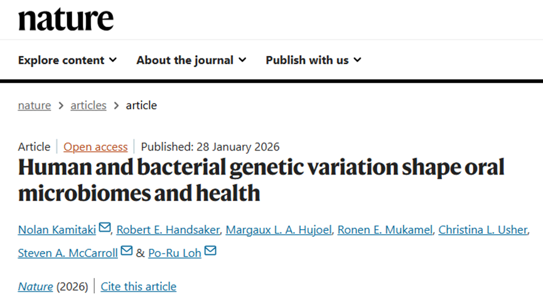Viewport: 543px width, 305px height.
Task: View author Christina L. Usher
Action: click(x=483, y=230)
